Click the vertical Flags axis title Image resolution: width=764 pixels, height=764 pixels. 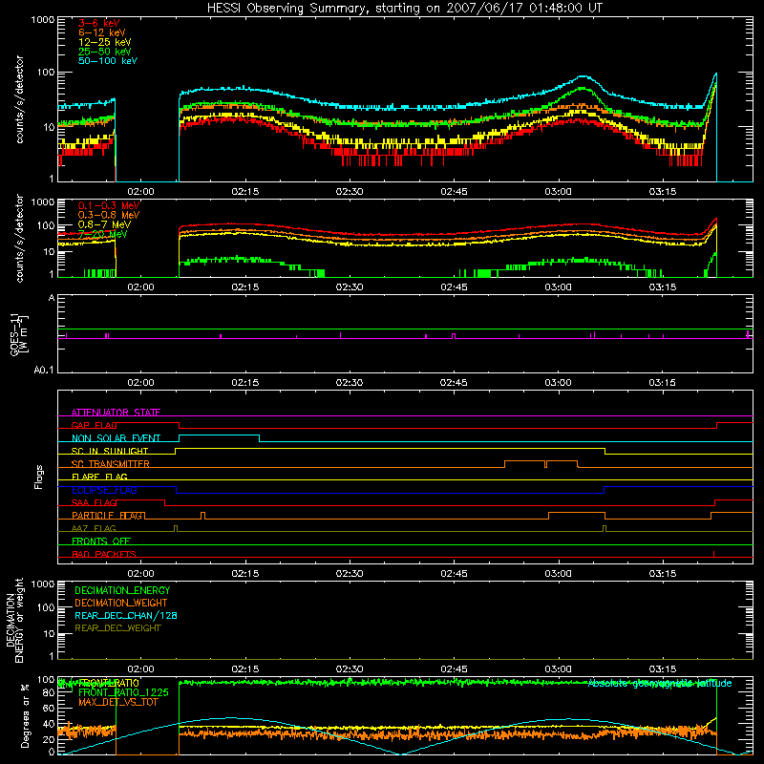(39, 477)
